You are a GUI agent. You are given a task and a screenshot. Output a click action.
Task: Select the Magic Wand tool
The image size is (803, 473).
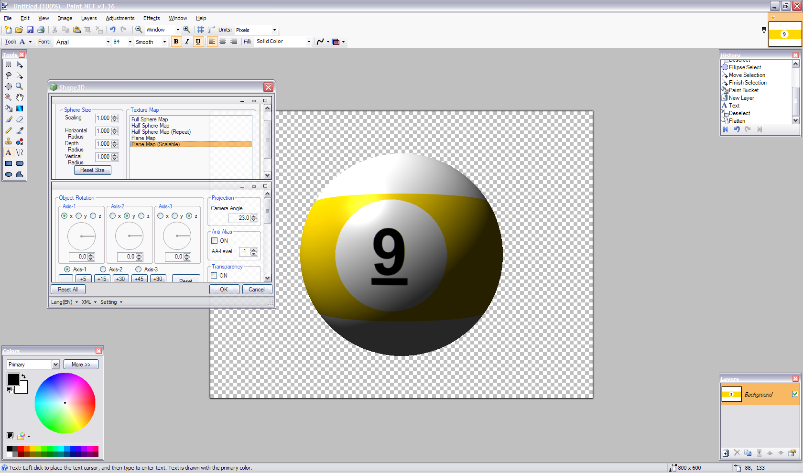[x=9, y=97]
